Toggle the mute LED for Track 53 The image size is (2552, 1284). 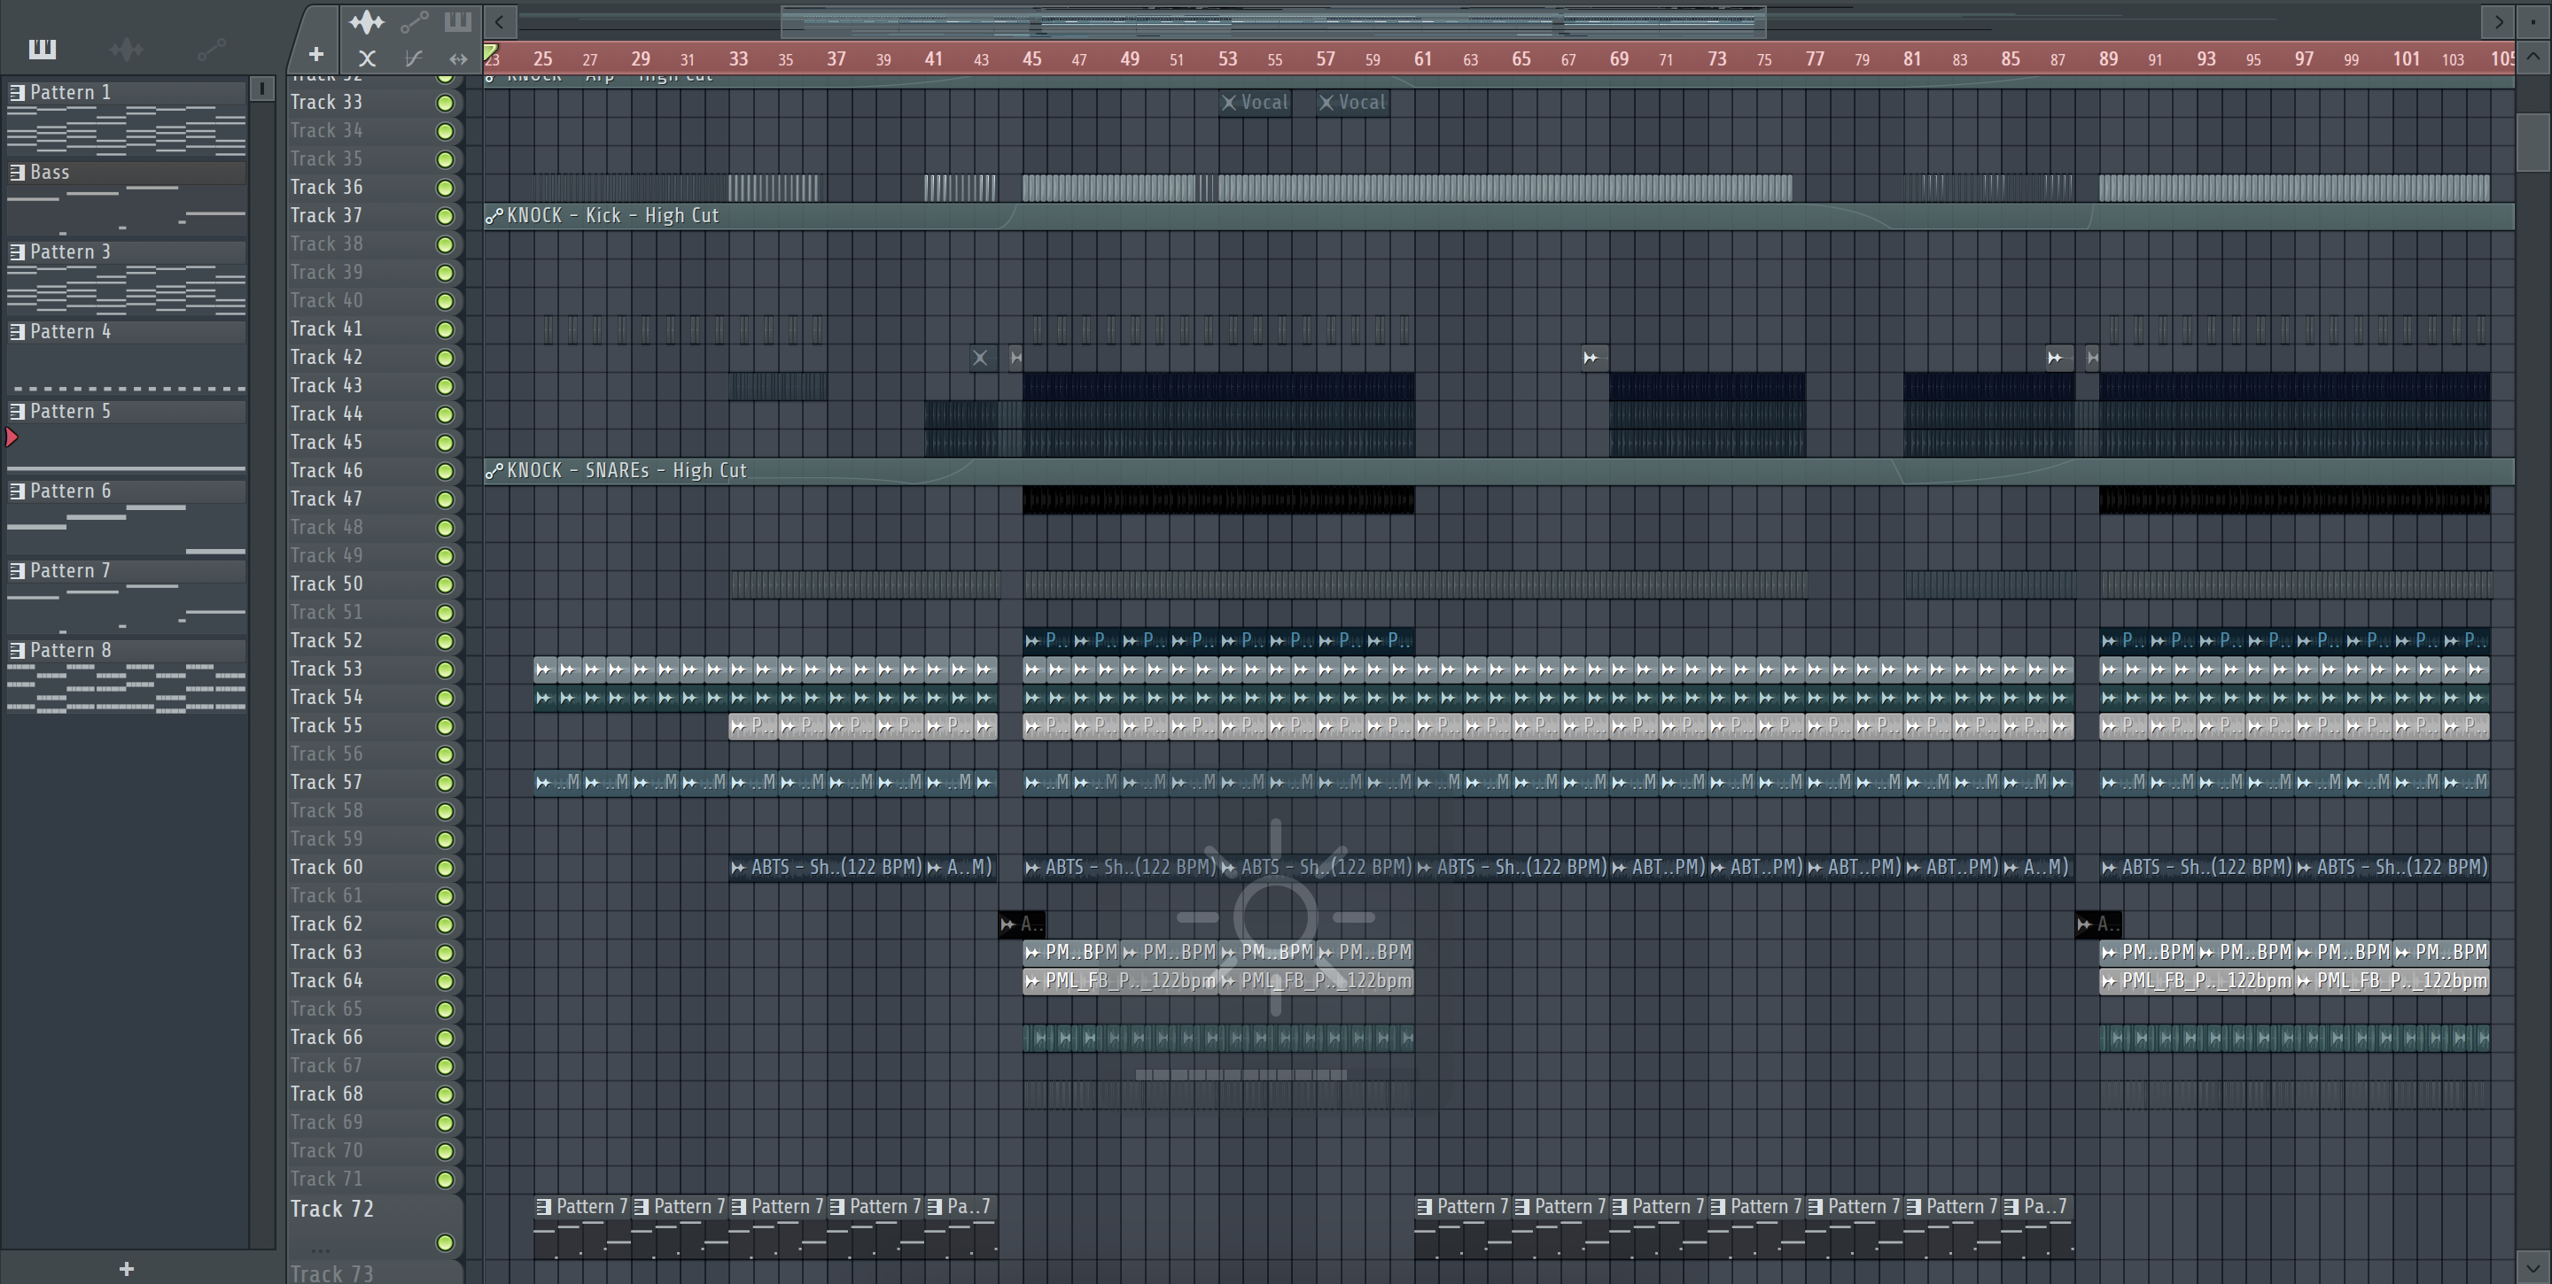pyautogui.click(x=445, y=670)
